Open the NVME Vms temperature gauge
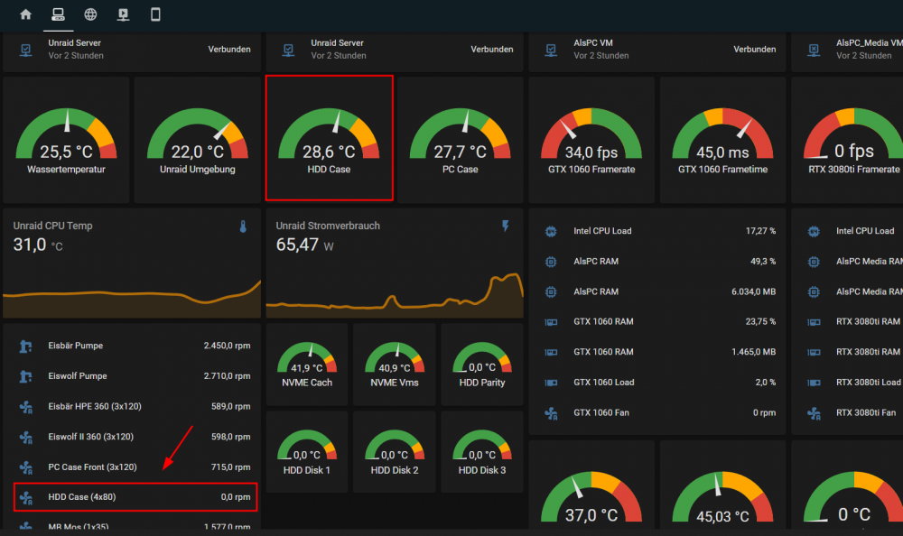 coord(395,365)
